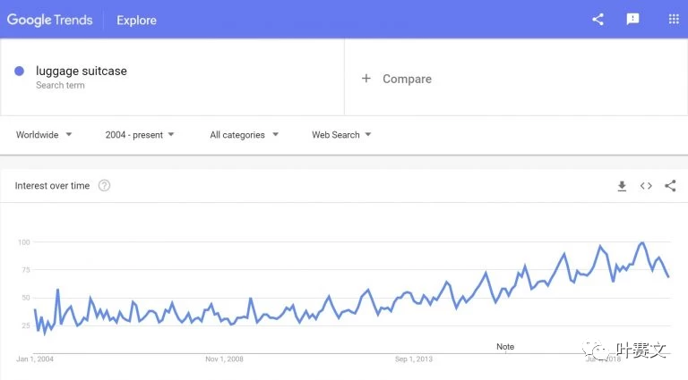Image resolution: width=688 pixels, height=380 pixels.
Task: Open the send feedback icon
Action: (x=632, y=20)
